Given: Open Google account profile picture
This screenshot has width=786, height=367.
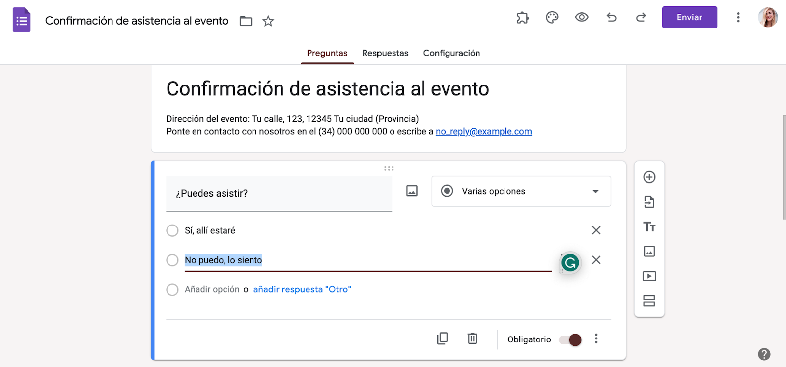Looking at the screenshot, I should click(x=768, y=18).
